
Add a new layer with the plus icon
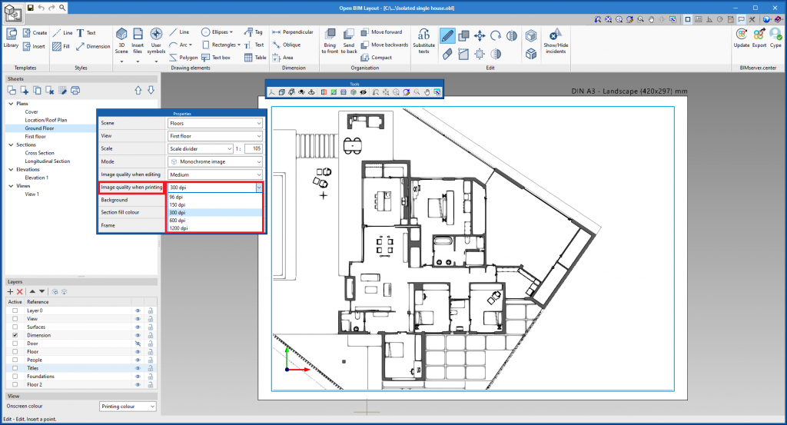[x=10, y=292]
